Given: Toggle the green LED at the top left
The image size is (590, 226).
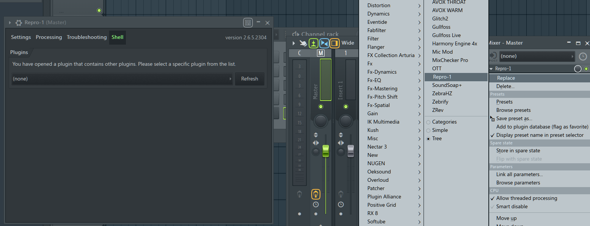Looking at the screenshot, I should point(99,10).
